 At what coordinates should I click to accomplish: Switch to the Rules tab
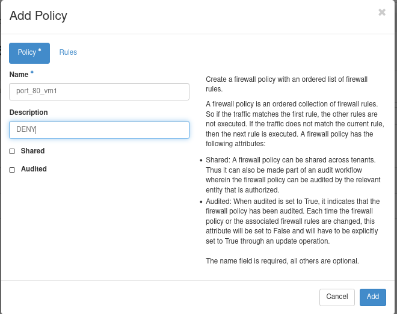pos(68,52)
